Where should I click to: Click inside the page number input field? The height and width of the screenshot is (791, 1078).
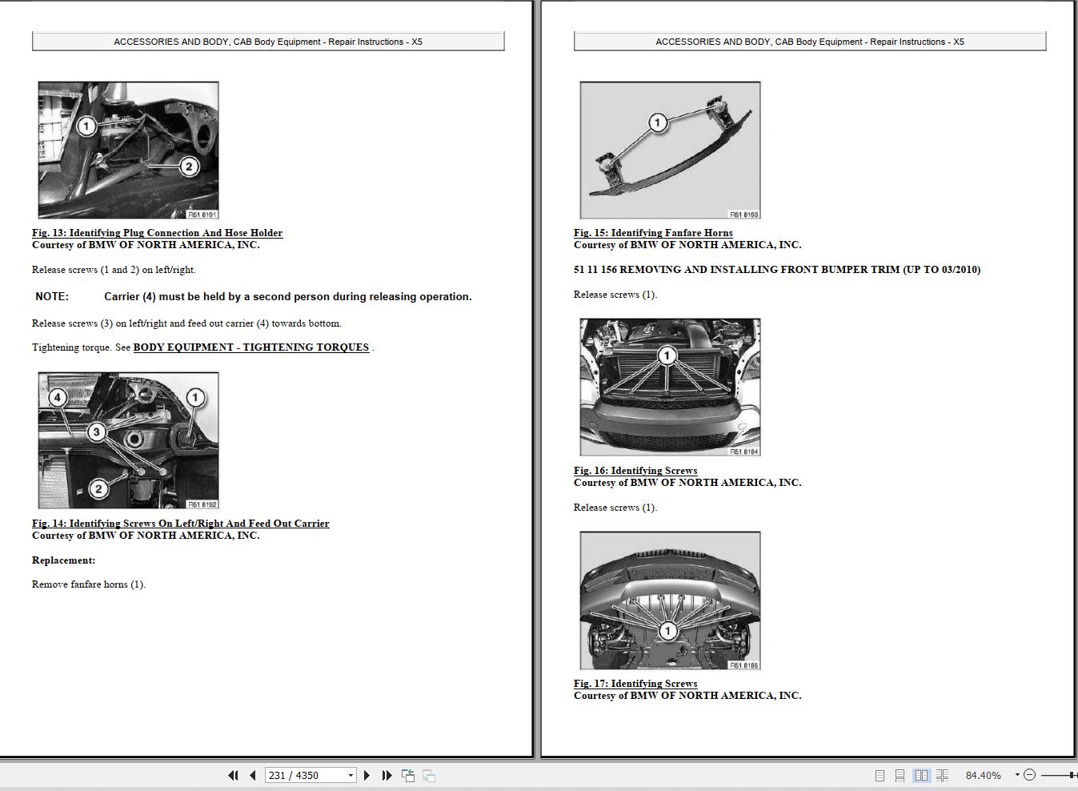304,775
